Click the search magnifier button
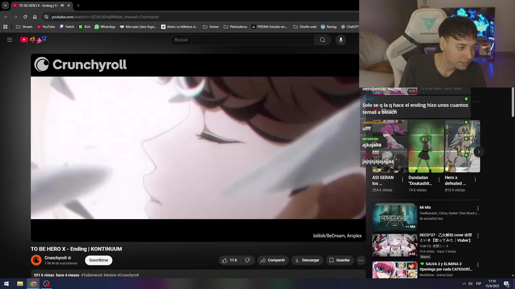Image resolution: width=515 pixels, height=289 pixels. click(x=323, y=40)
